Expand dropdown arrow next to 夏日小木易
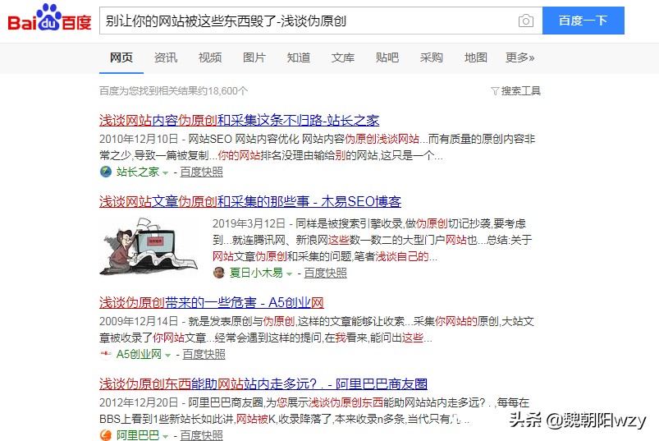Viewport: 659px width, 441px height. [x=289, y=274]
